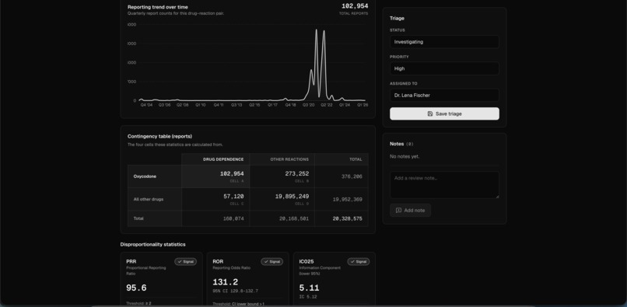
Task: Click the IC025 value 5.11
Action: [309, 288]
